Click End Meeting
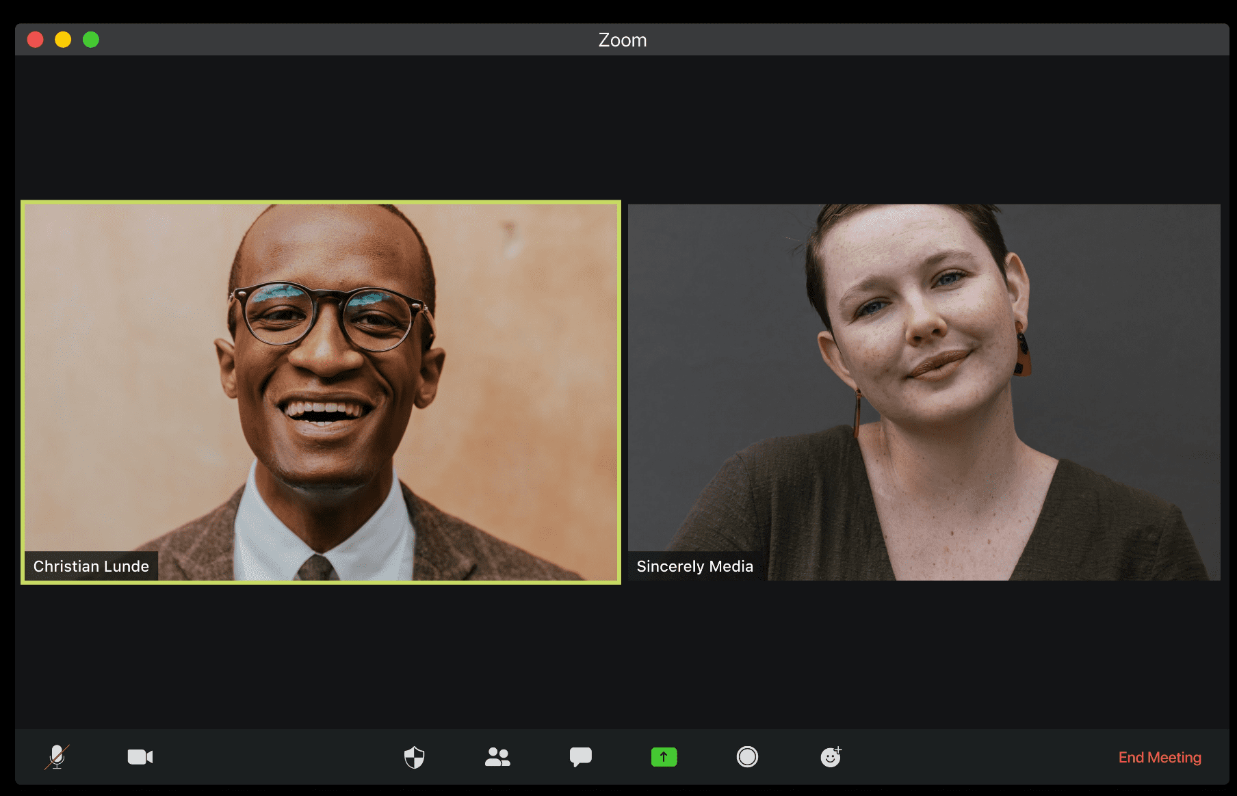Image resolution: width=1237 pixels, height=796 pixels. 1160,758
